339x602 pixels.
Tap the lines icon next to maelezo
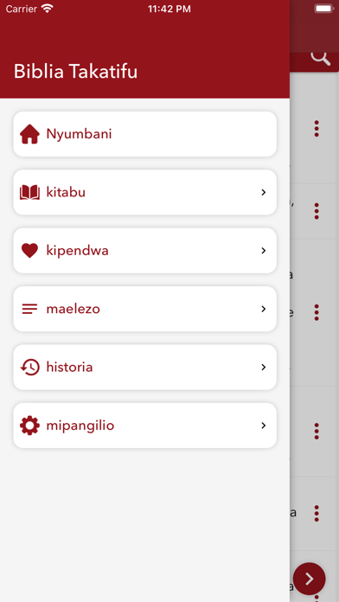click(x=29, y=309)
